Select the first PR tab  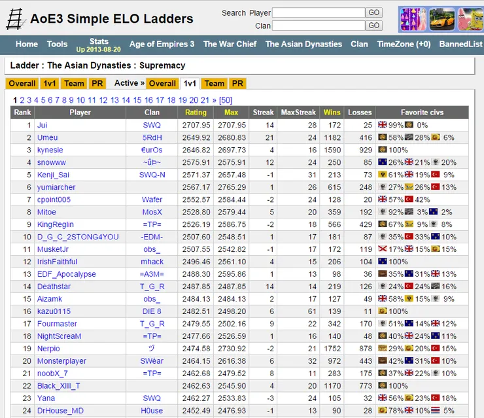tap(97, 83)
